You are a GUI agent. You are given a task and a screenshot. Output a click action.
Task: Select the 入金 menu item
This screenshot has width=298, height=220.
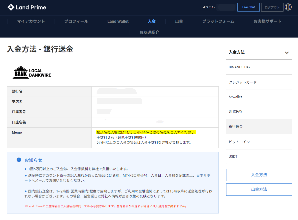(152, 21)
